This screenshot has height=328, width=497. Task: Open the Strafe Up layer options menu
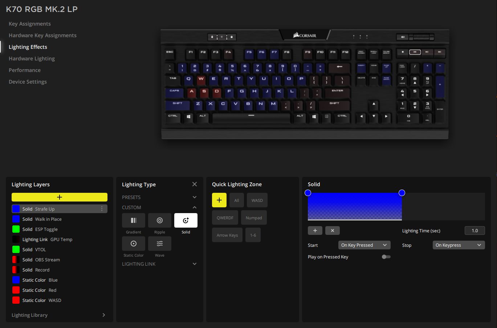pyautogui.click(x=102, y=209)
